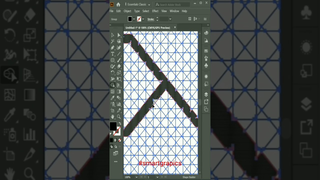This screenshot has width=320, height=180.
Task: Select the Lasso tool
Action: point(119,41)
